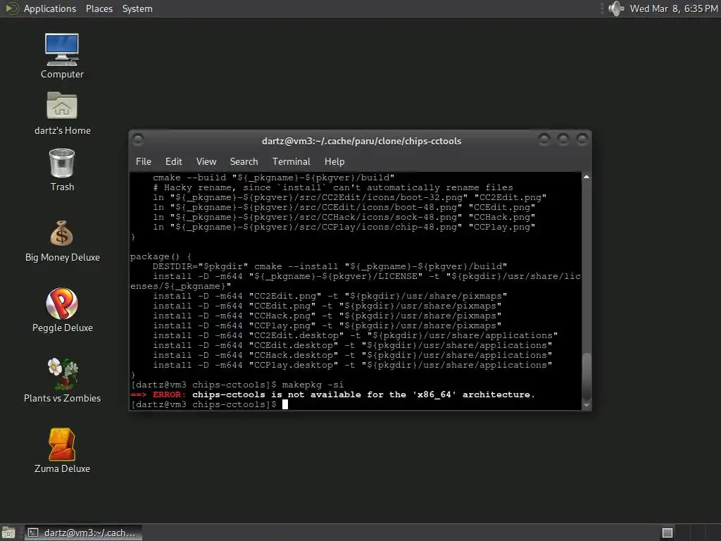Open the Applications menu
The height and width of the screenshot is (541, 721).
click(x=50, y=8)
